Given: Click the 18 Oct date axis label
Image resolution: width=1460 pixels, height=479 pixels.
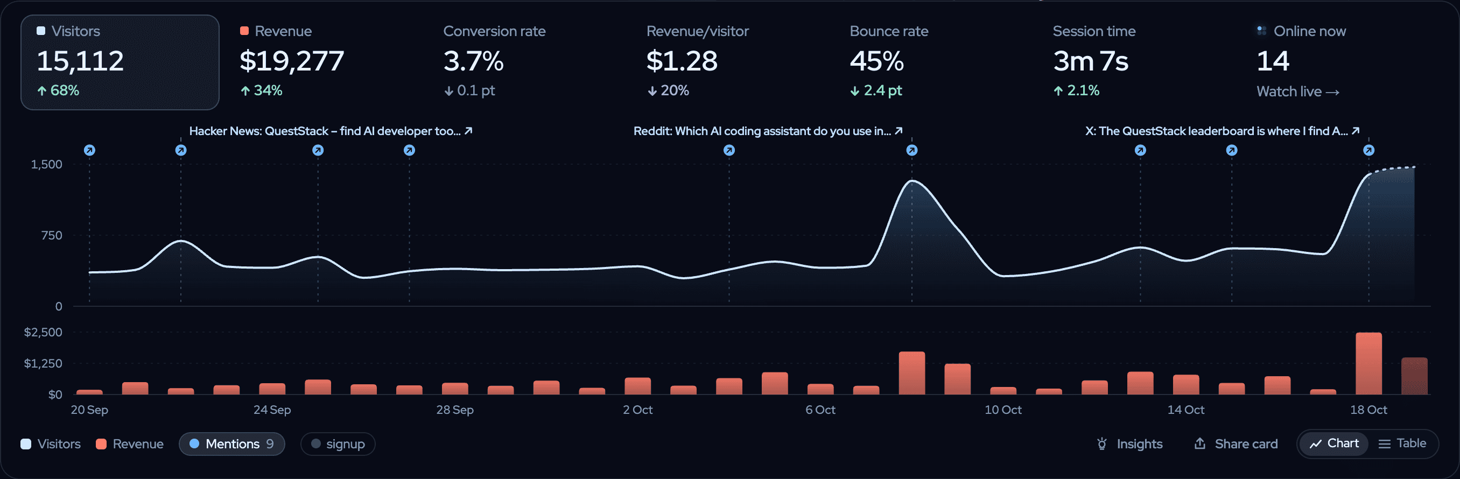Looking at the screenshot, I should coord(1368,410).
